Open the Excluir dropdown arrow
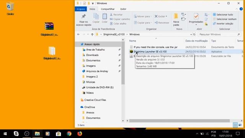245x138 pixels. coord(166,16)
